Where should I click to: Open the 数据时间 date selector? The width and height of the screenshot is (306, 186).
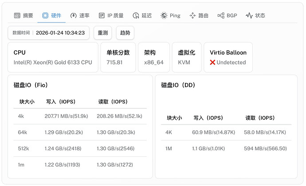49,33
